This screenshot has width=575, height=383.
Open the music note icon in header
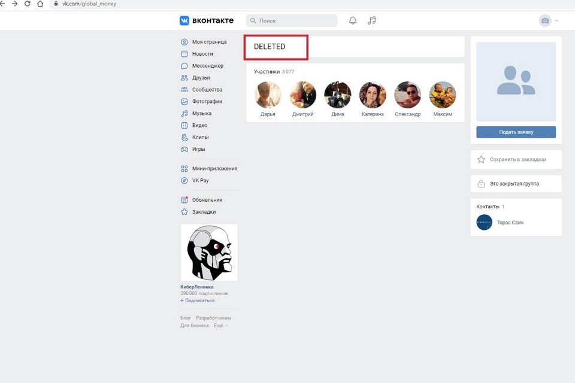tap(371, 20)
